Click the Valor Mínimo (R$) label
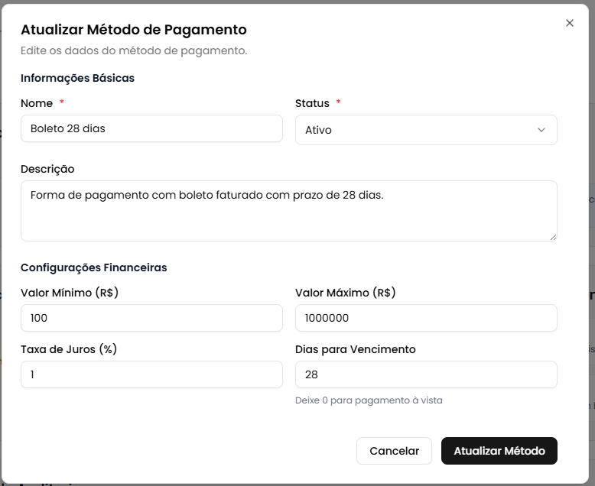The image size is (595, 486). click(70, 293)
